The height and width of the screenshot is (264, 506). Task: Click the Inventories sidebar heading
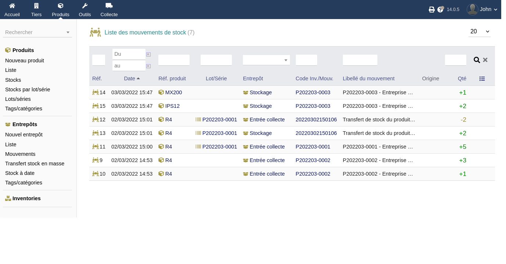click(x=26, y=198)
